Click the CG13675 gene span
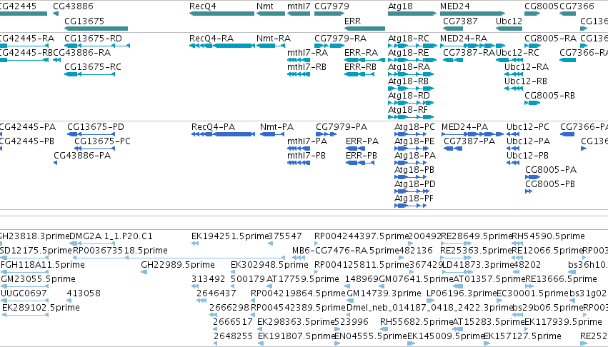This screenshot has width=608, height=347. [96, 29]
